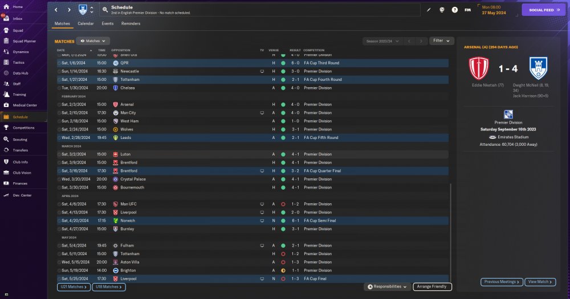Open the FM menu icon

(x=467, y=10)
